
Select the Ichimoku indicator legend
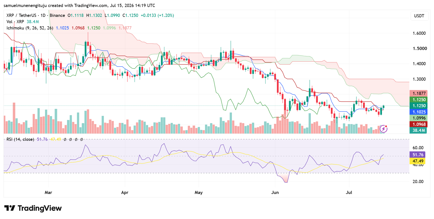tap(30, 28)
